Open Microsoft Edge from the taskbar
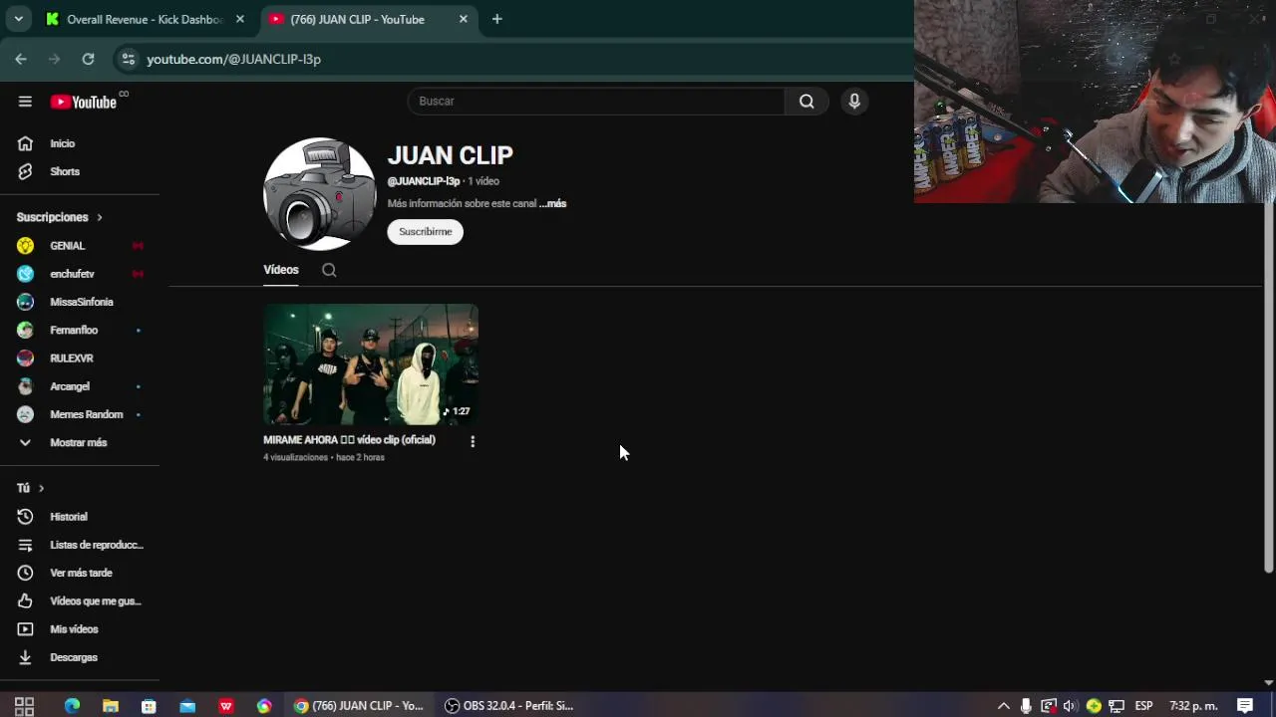 tap(72, 706)
